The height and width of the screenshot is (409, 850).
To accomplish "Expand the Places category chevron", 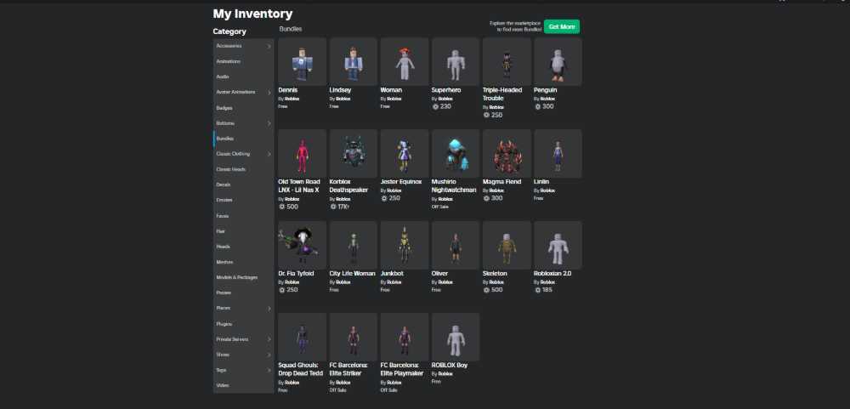I will pyautogui.click(x=269, y=308).
